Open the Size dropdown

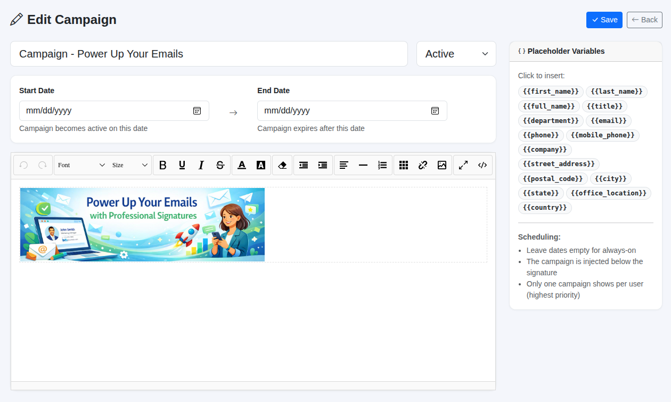click(130, 165)
